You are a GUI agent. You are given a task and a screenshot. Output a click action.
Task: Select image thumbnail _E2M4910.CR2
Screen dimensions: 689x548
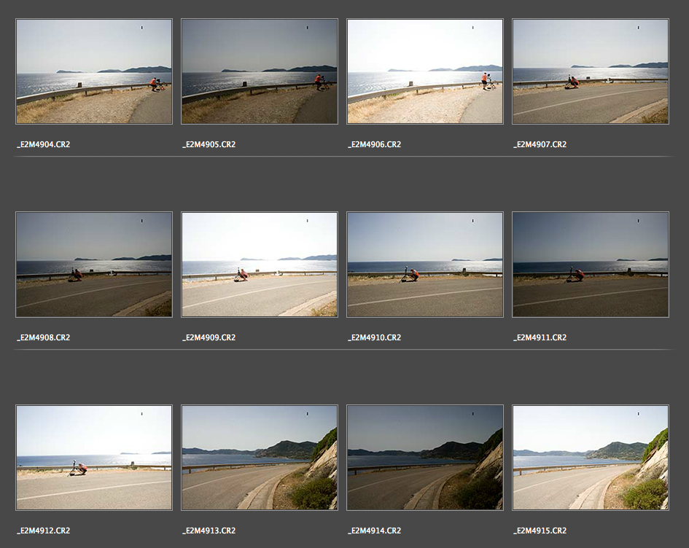pos(425,265)
